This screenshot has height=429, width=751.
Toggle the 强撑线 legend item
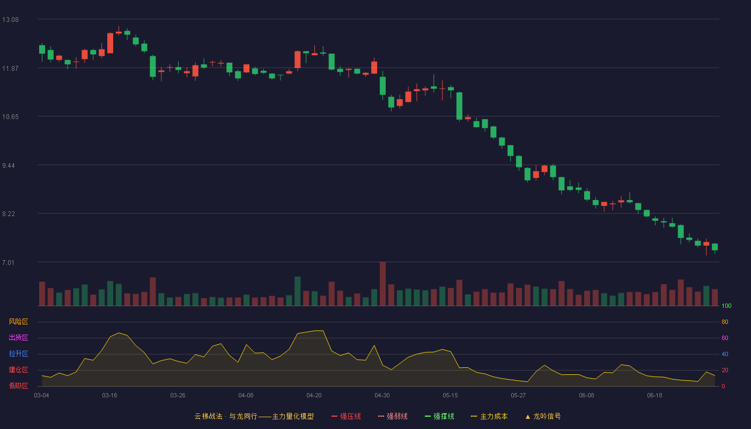(439, 416)
